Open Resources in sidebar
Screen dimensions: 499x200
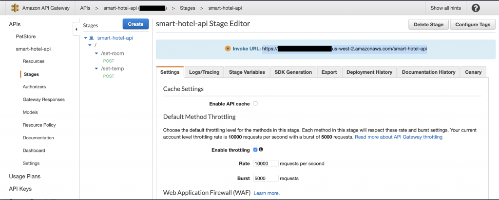(x=34, y=61)
